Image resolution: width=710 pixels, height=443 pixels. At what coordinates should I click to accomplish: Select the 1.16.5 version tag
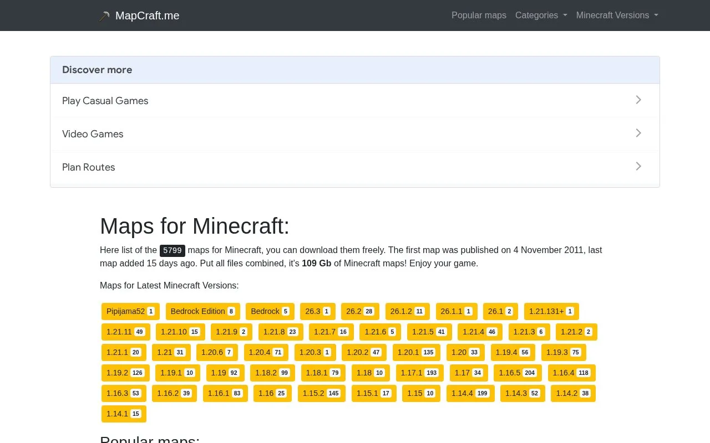518,373
